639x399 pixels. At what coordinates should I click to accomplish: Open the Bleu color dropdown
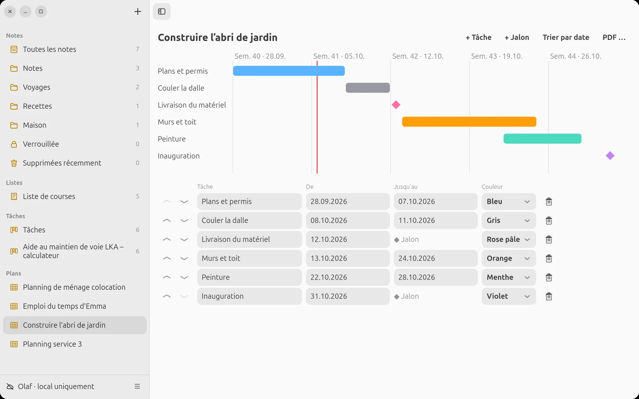509,201
